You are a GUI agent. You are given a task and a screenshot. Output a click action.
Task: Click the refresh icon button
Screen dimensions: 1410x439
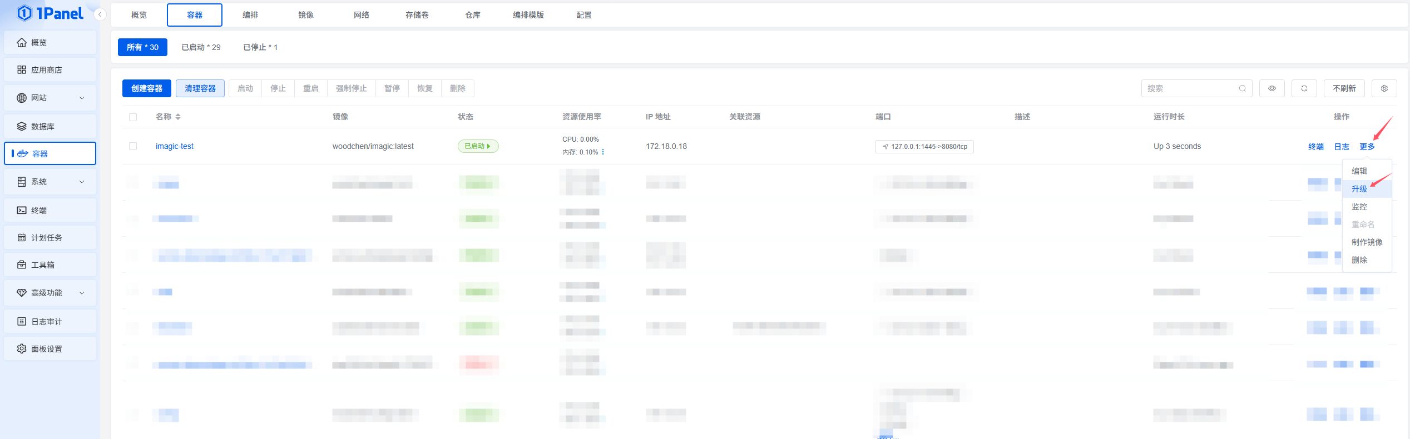click(x=1304, y=88)
